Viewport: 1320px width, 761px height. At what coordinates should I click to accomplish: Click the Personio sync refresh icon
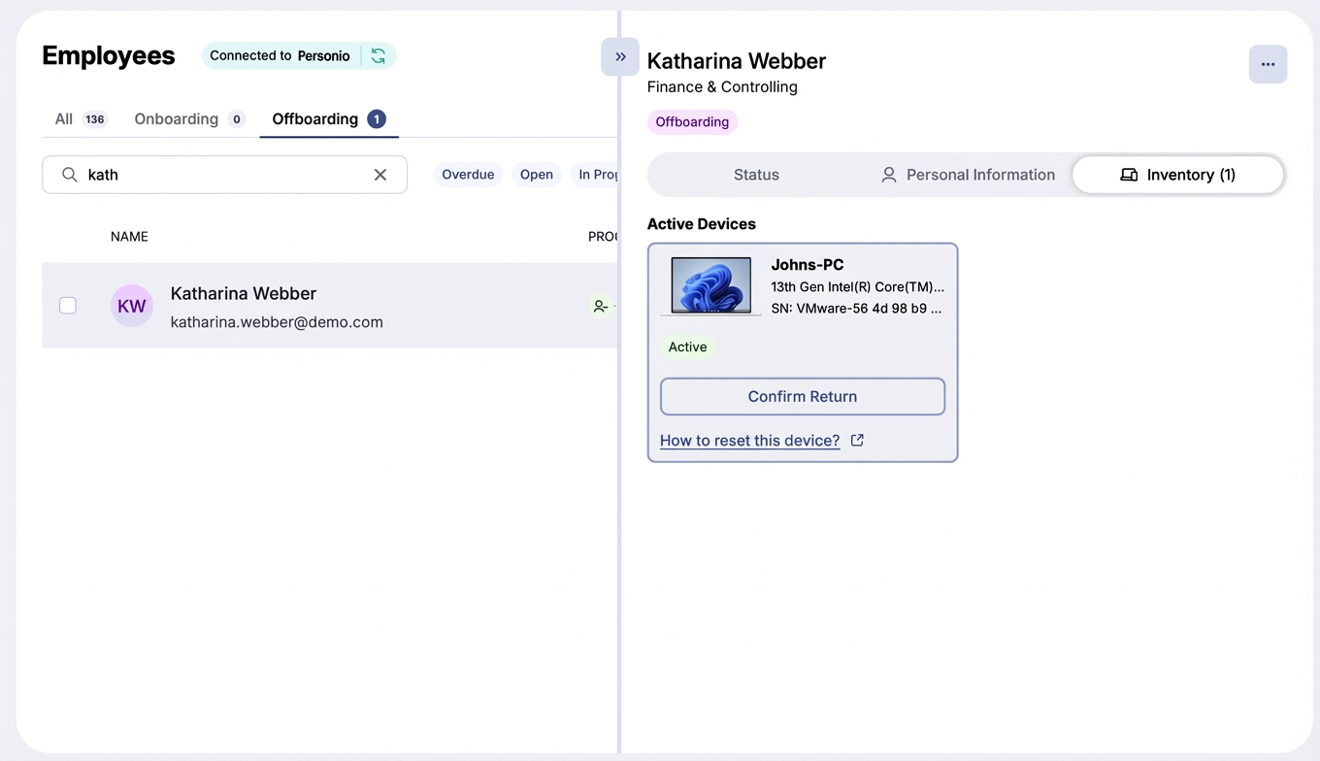(x=379, y=56)
